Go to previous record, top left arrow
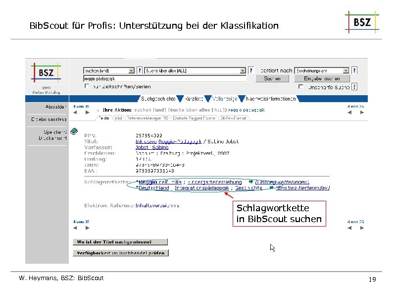 (75, 113)
